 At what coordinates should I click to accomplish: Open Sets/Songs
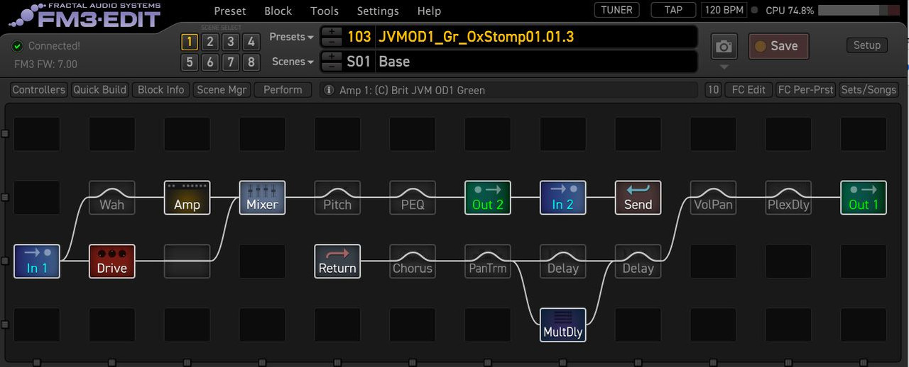(868, 90)
